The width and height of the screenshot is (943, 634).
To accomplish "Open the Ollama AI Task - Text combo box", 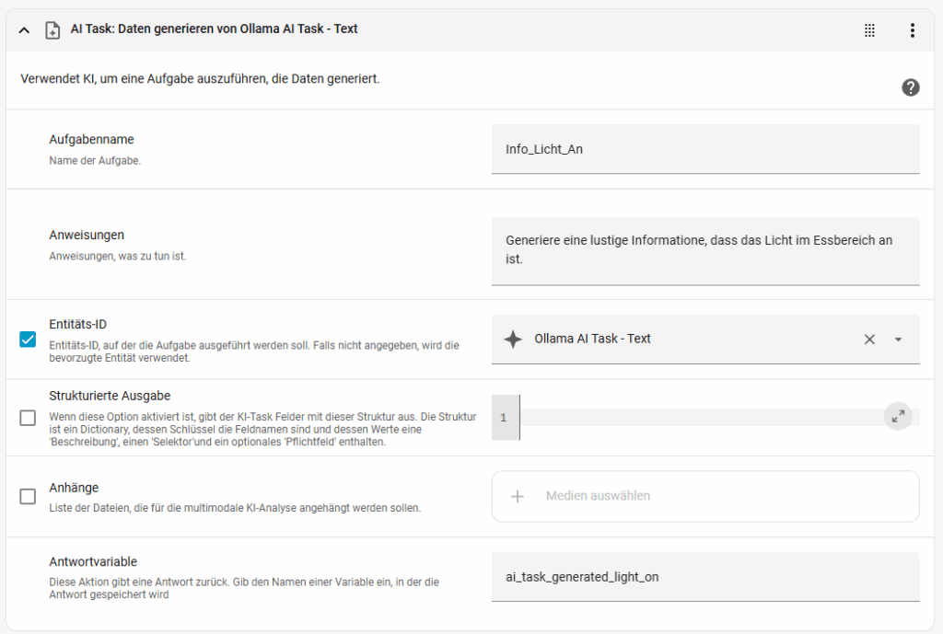I will 681,339.
